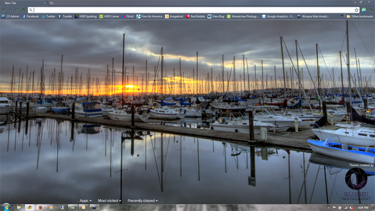Expand the Recently closed dropdown

point(142,201)
